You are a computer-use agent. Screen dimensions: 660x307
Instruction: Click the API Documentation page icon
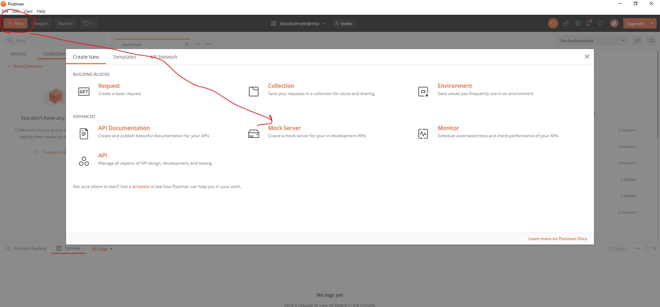pos(84,133)
